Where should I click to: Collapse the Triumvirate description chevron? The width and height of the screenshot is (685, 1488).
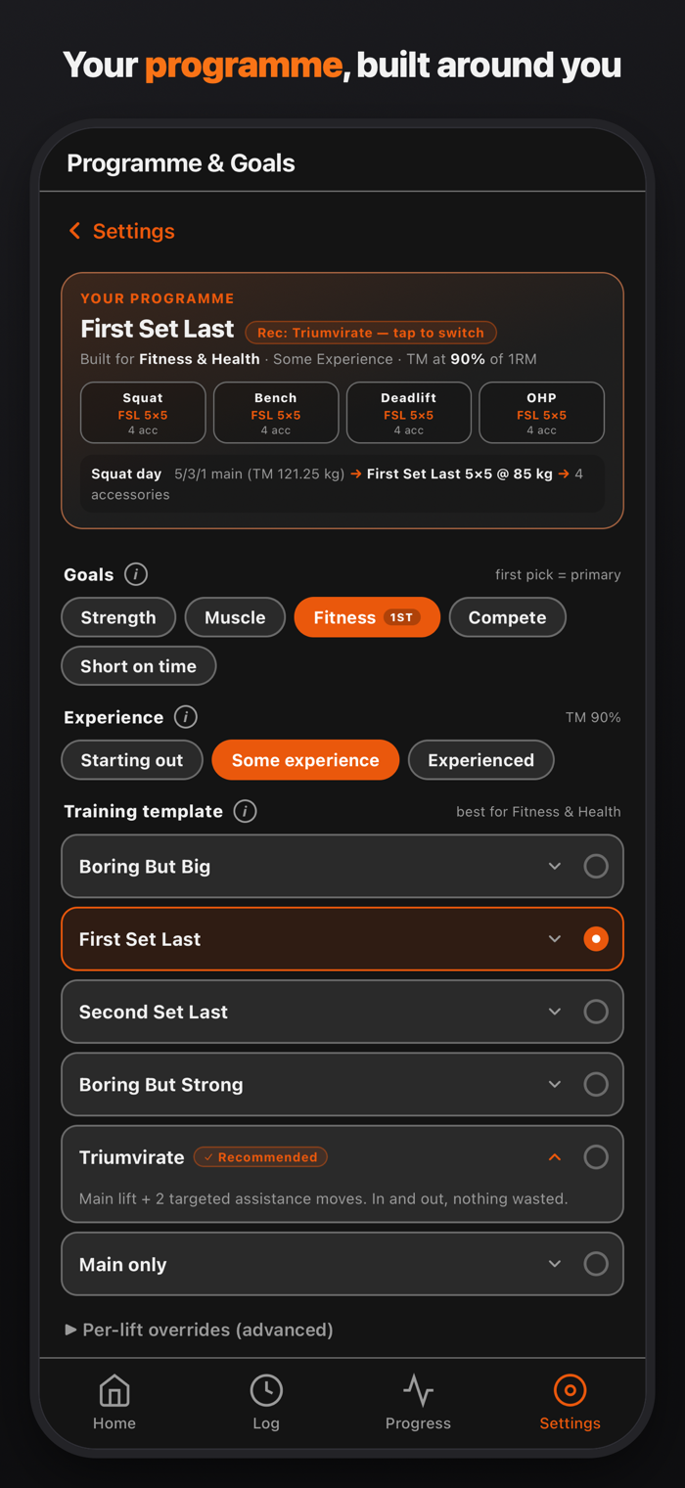point(555,1157)
